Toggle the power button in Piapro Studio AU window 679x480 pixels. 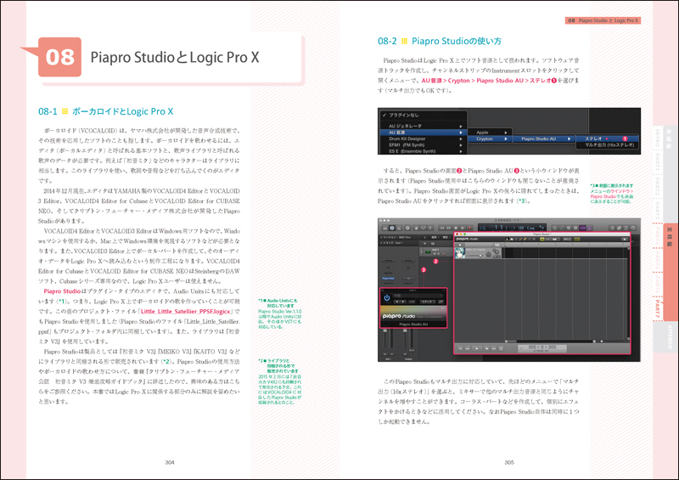387,298
